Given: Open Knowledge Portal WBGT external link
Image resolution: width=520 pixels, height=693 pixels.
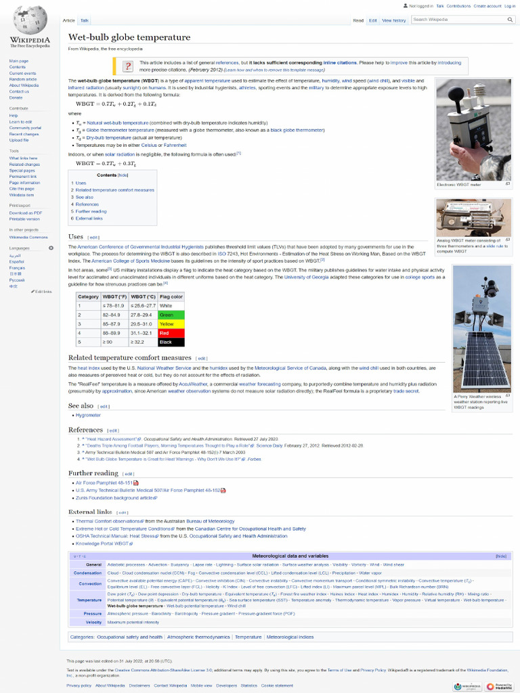Looking at the screenshot, I should point(102,543).
